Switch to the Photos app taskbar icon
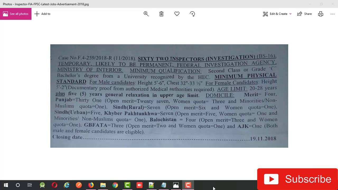Viewport: 338px width, 190px height. (x=176, y=185)
